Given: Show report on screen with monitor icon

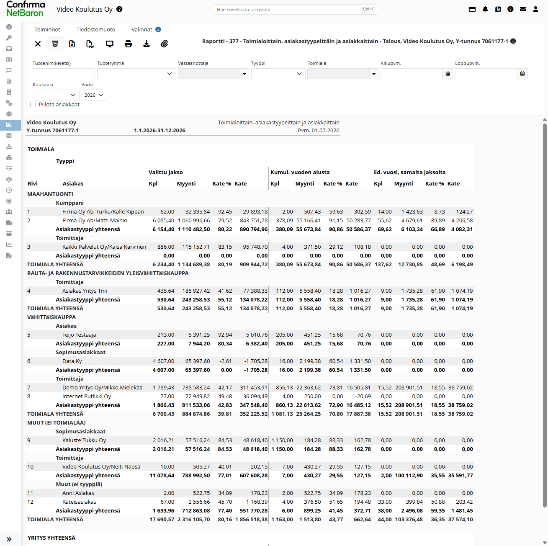Looking at the screenshot, I should coord(110,44).
